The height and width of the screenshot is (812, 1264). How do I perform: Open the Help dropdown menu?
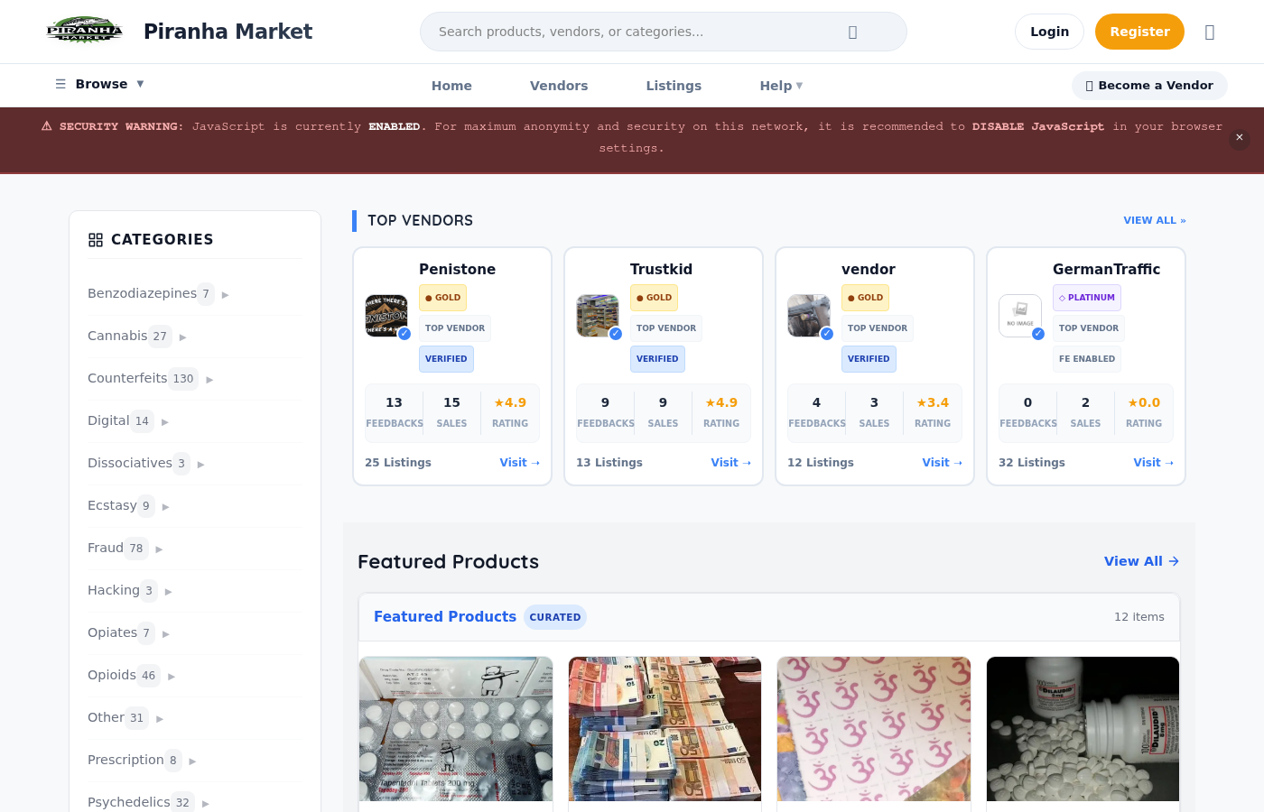tap(781, 86)
